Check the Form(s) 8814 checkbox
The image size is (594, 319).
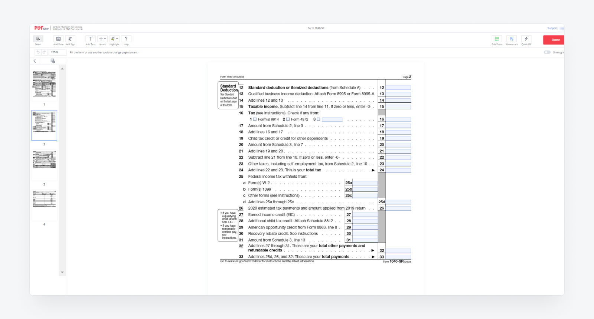255,119
